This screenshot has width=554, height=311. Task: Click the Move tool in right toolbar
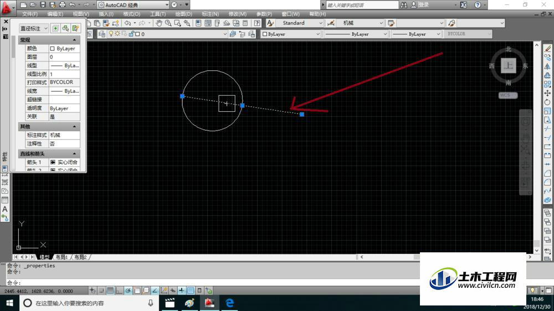[x=547, y=93]
